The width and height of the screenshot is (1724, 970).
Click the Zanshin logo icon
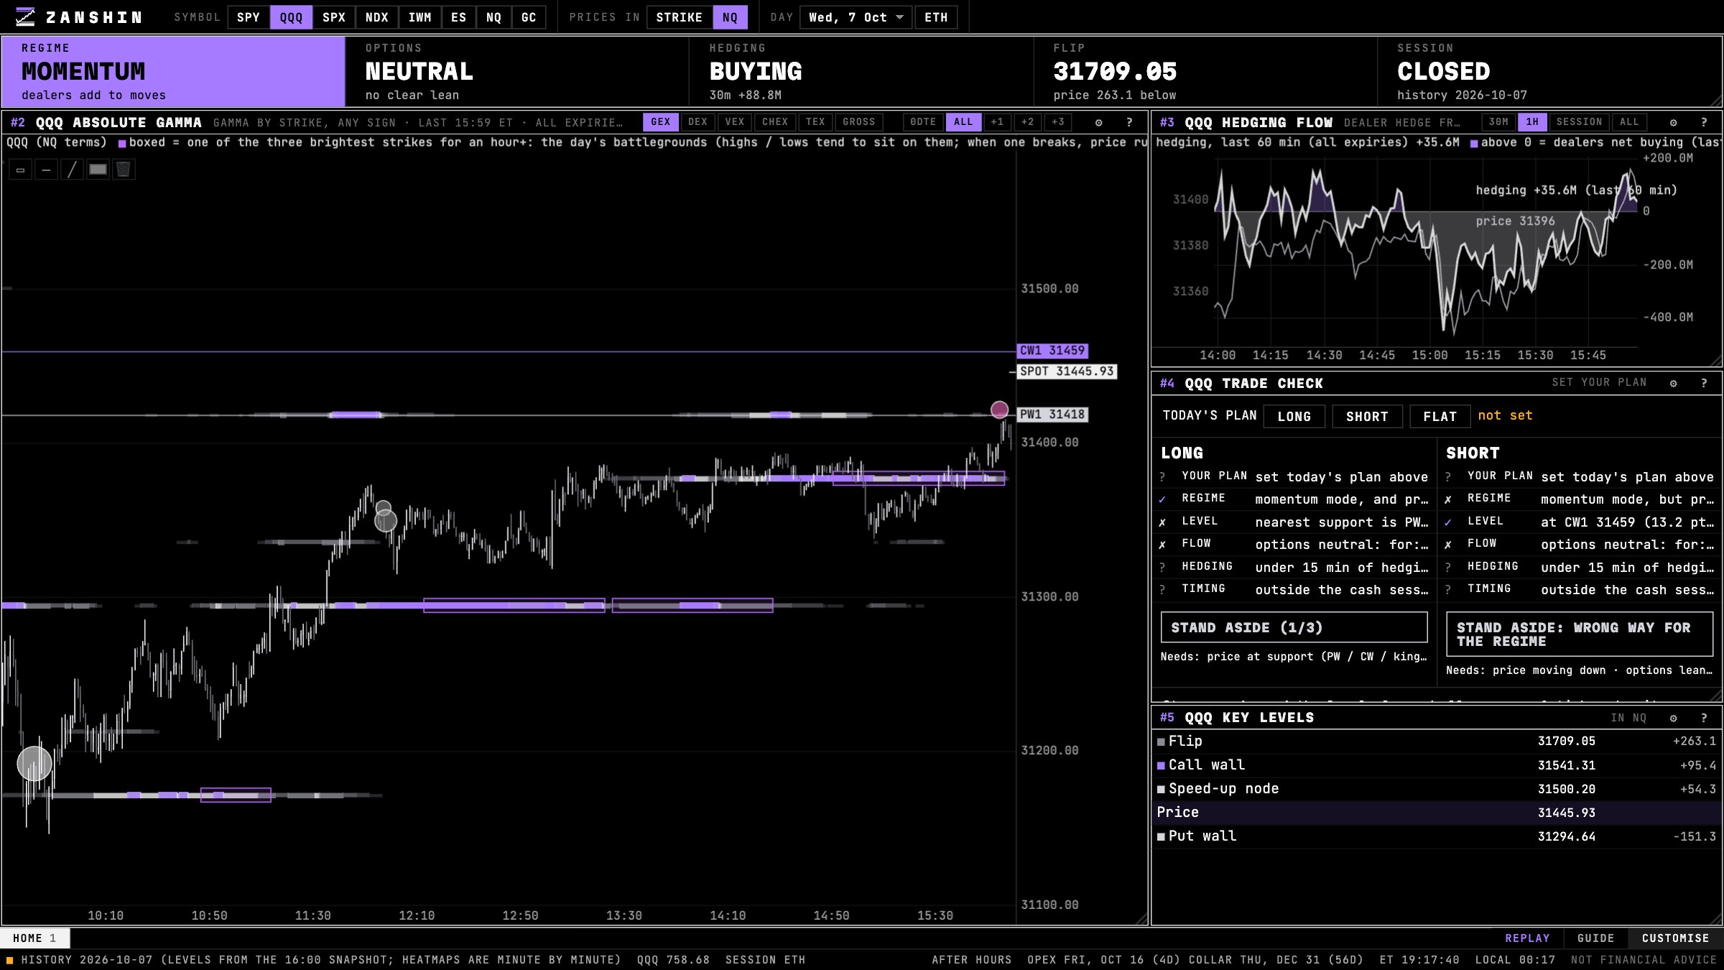tap(25, 17)
